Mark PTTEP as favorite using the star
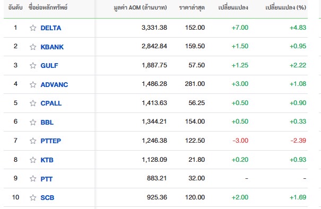The height and width of the screenshot is (209, 321). pyautogui.click(x=33, y=141)
